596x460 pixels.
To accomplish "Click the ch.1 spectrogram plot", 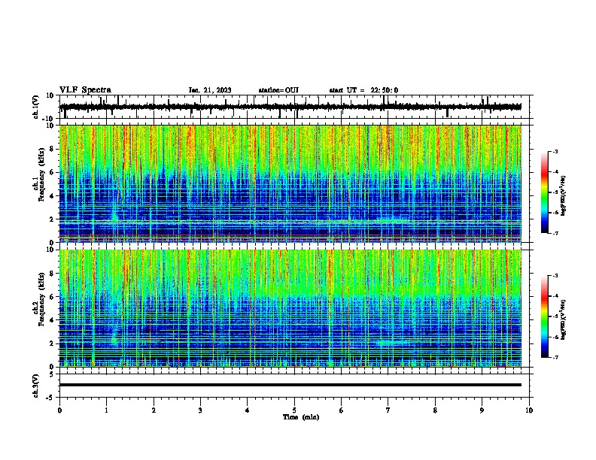I will point(290,183).
